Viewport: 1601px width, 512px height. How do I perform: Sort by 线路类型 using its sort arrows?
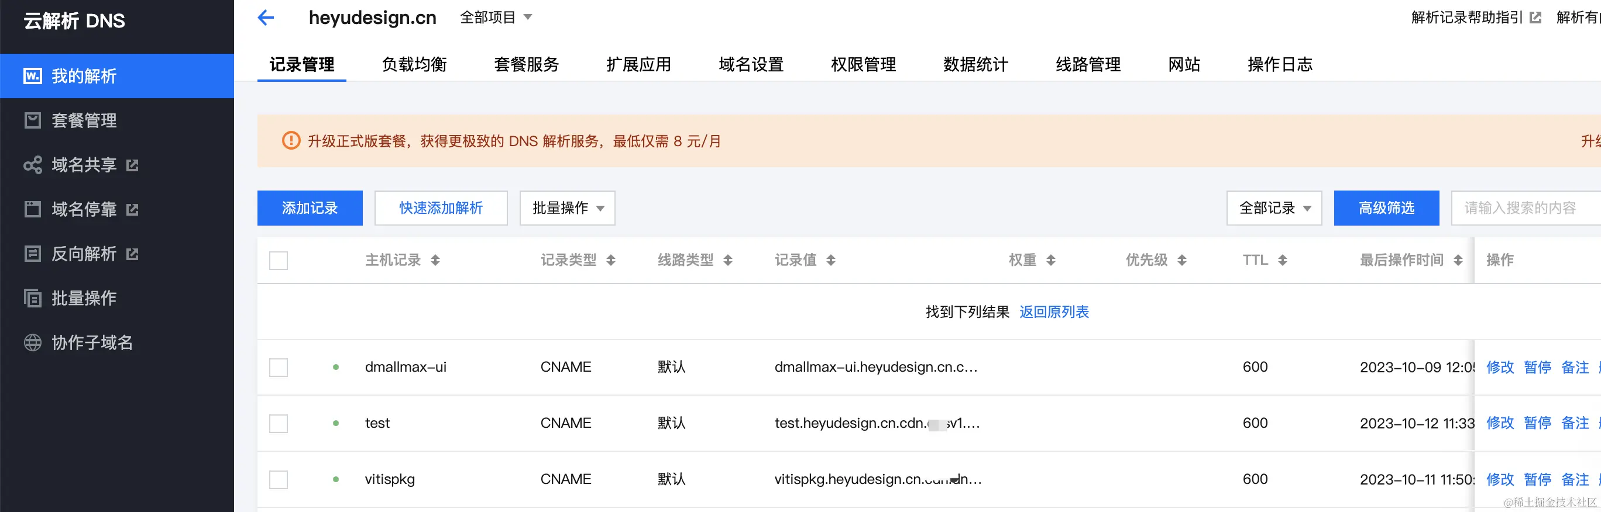[x=728, y=260]
